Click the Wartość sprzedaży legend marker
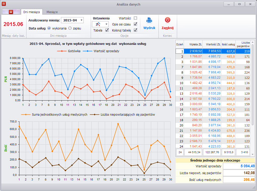The width and height of the screenshot is (257, 191). tap(88, 51)
